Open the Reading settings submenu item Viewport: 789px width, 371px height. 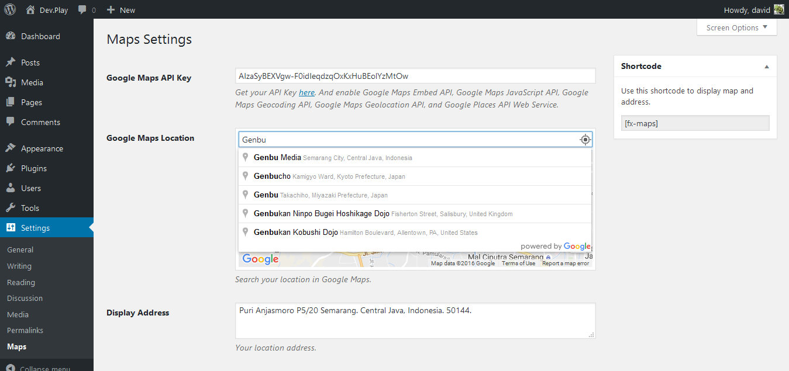click(21, 282)
